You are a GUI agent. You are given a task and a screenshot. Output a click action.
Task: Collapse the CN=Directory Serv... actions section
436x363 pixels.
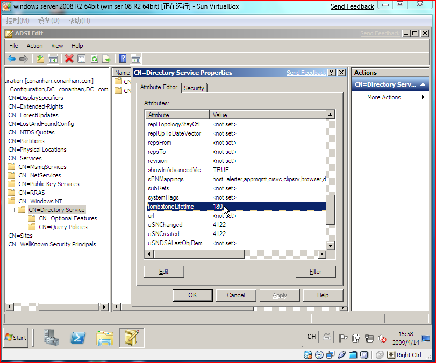pyautogui.click(x=423, y=84)
